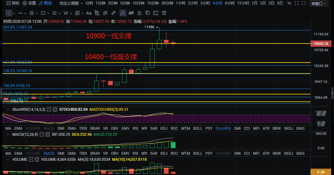The height and width of the screenshot is (175, 334).
Task: Collapse the VOLUME panel chevron
Action: pyautogui.click(x=8, y=159)
